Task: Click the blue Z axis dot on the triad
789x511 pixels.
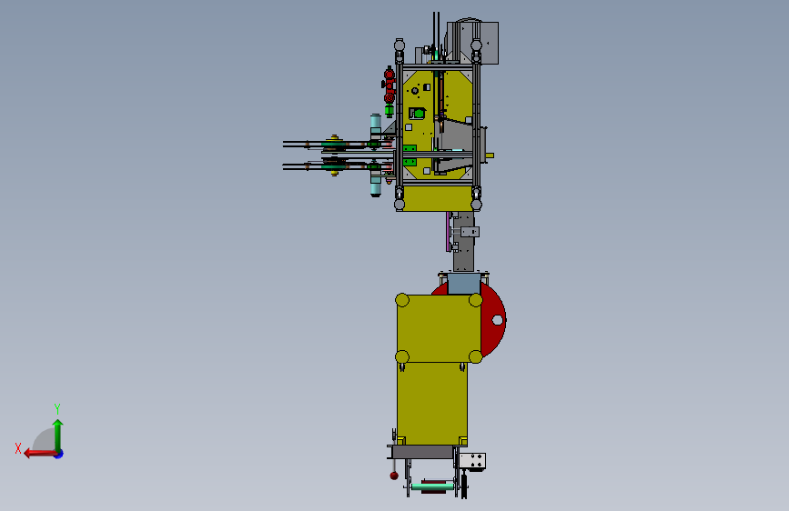Action: coord(59,454)
